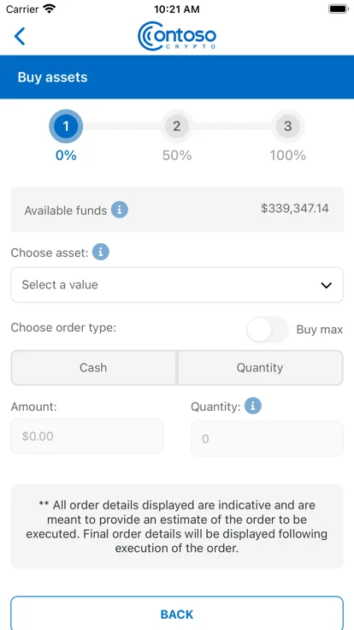Show info for Choose asset

[x=100, y=253]
